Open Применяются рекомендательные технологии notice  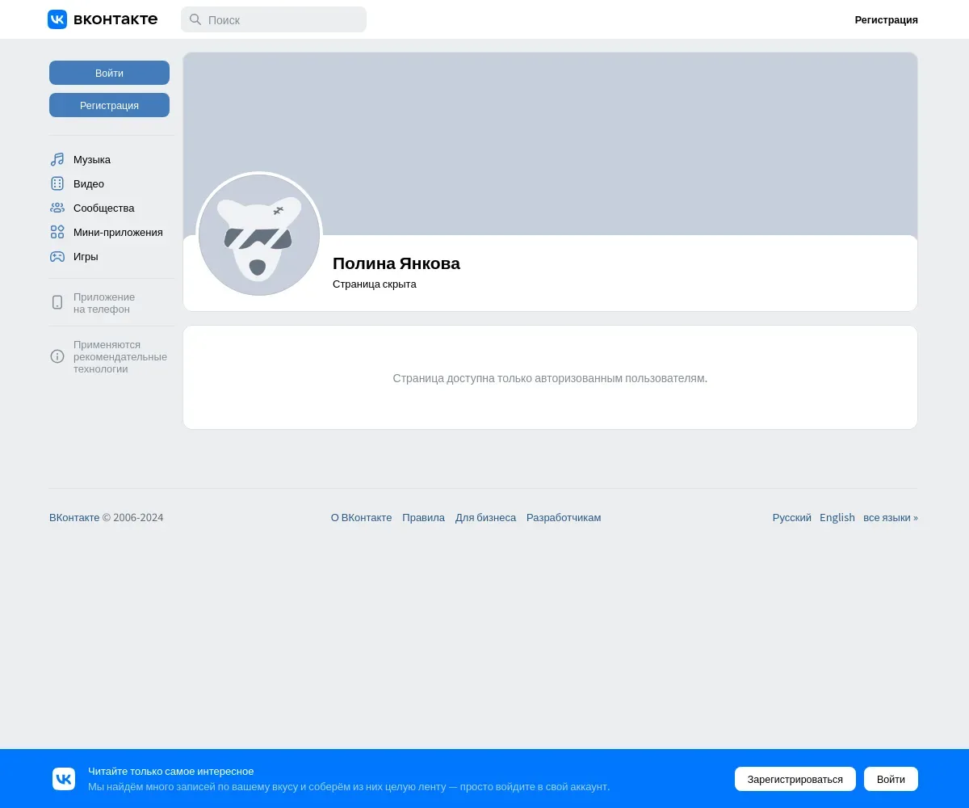click(120, 357)
